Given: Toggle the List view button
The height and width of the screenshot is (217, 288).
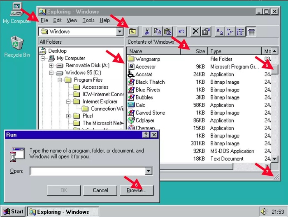Looking at the screenshot, I should [241, 31].
